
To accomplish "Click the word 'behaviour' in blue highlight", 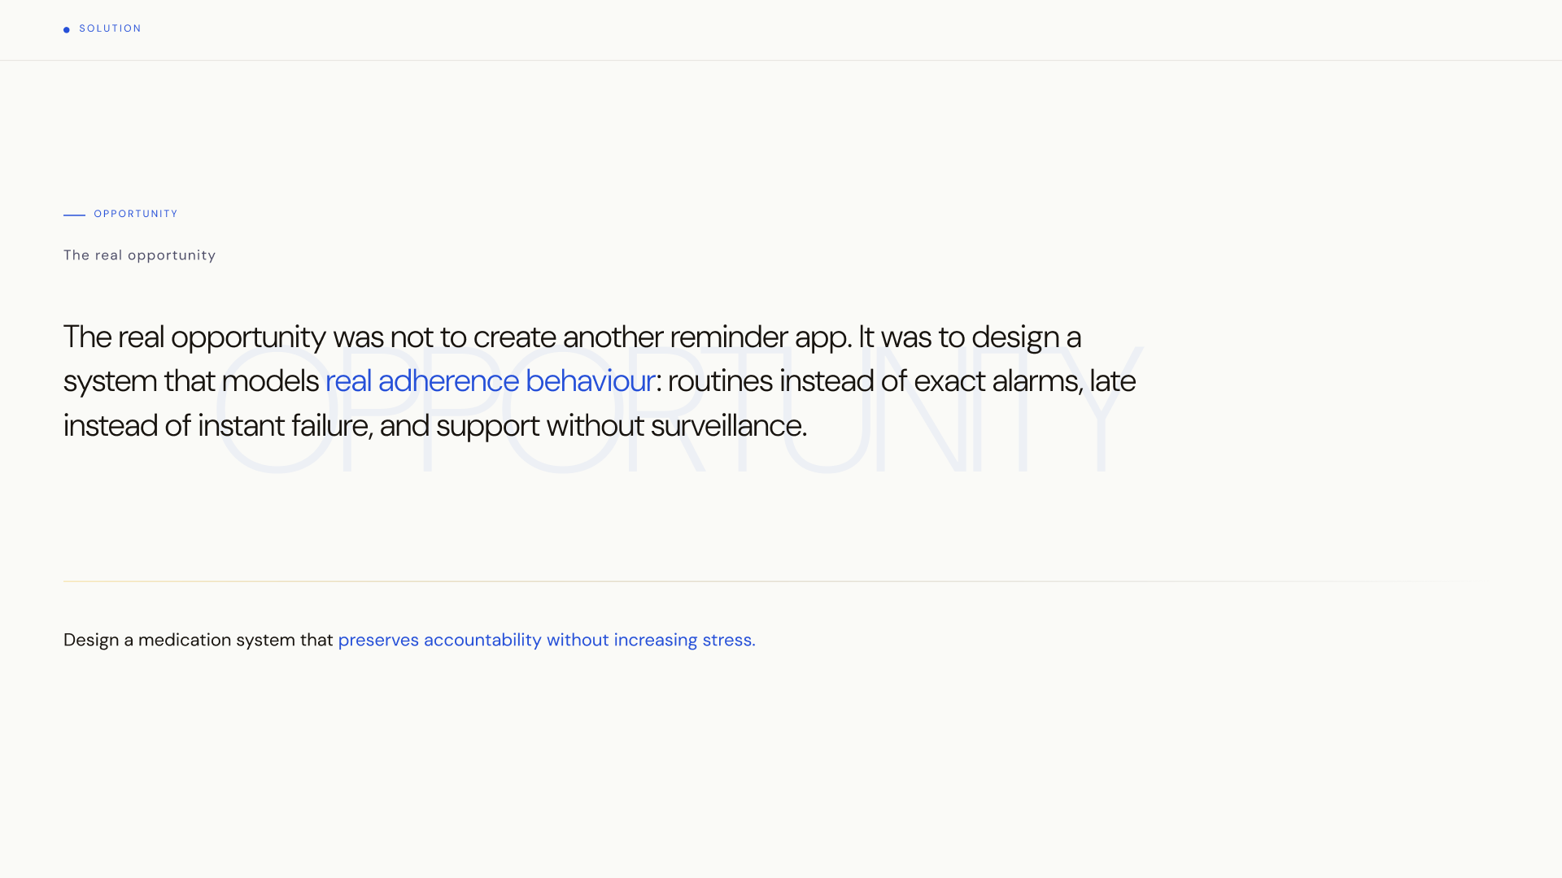I will (590, 381).
